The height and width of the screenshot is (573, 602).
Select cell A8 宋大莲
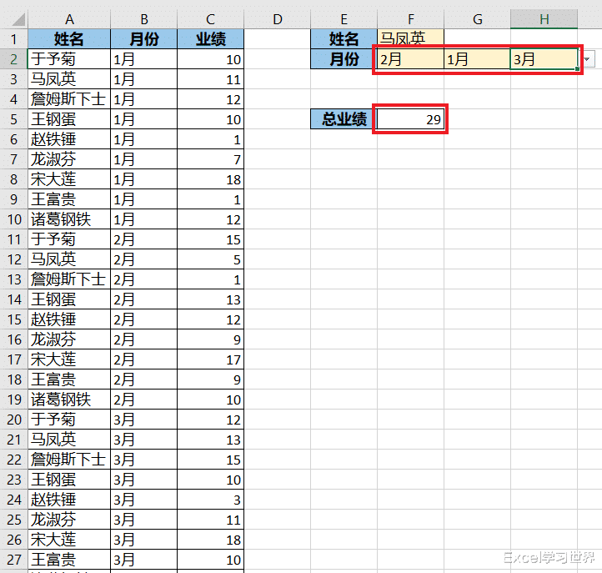[69, 179]
